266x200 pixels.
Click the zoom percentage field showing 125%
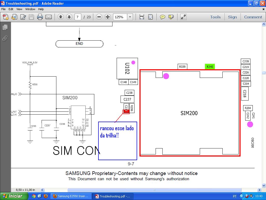(x=120, y=17)
